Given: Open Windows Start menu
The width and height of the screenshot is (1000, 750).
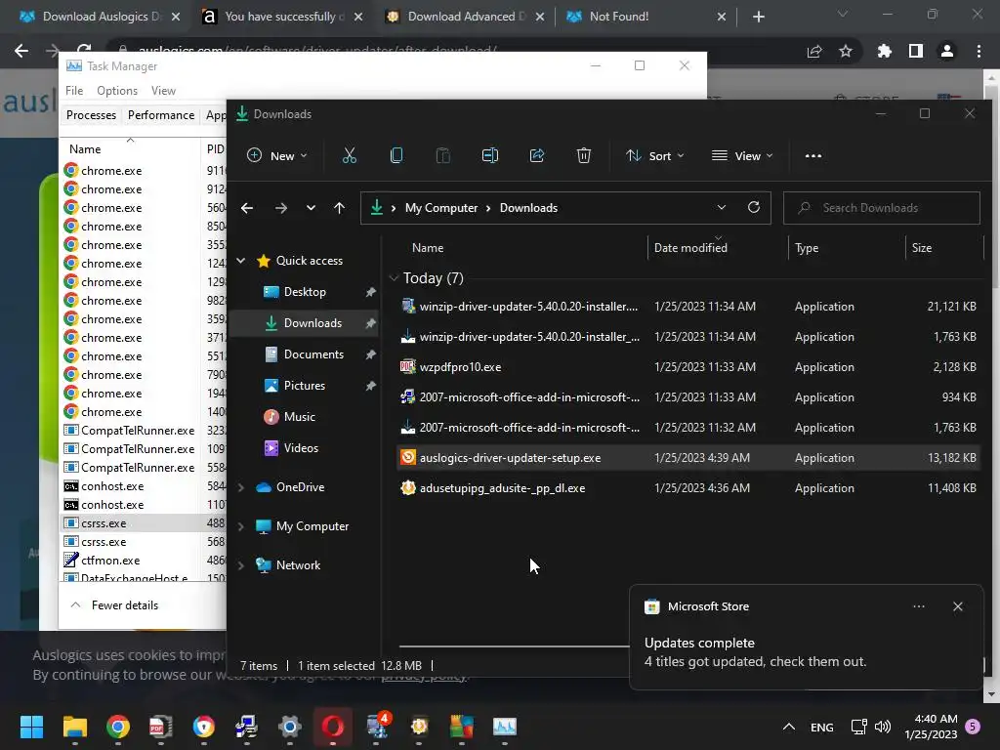Looking at the screenshot, I should [31, 727].
